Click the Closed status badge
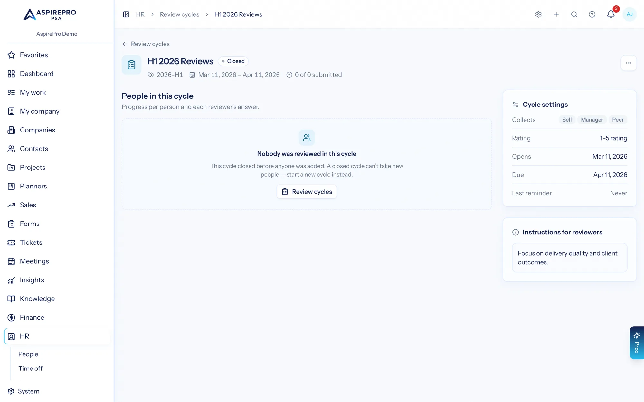 click(233, 61)
